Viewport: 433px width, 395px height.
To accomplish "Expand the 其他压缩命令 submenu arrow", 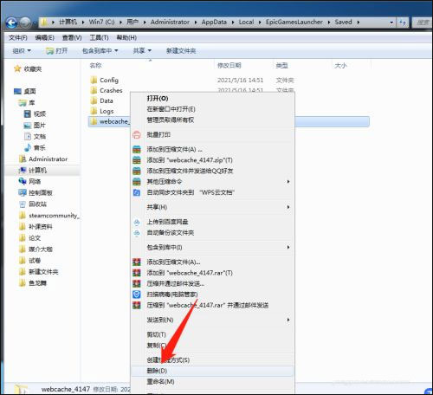I will 288,182.
